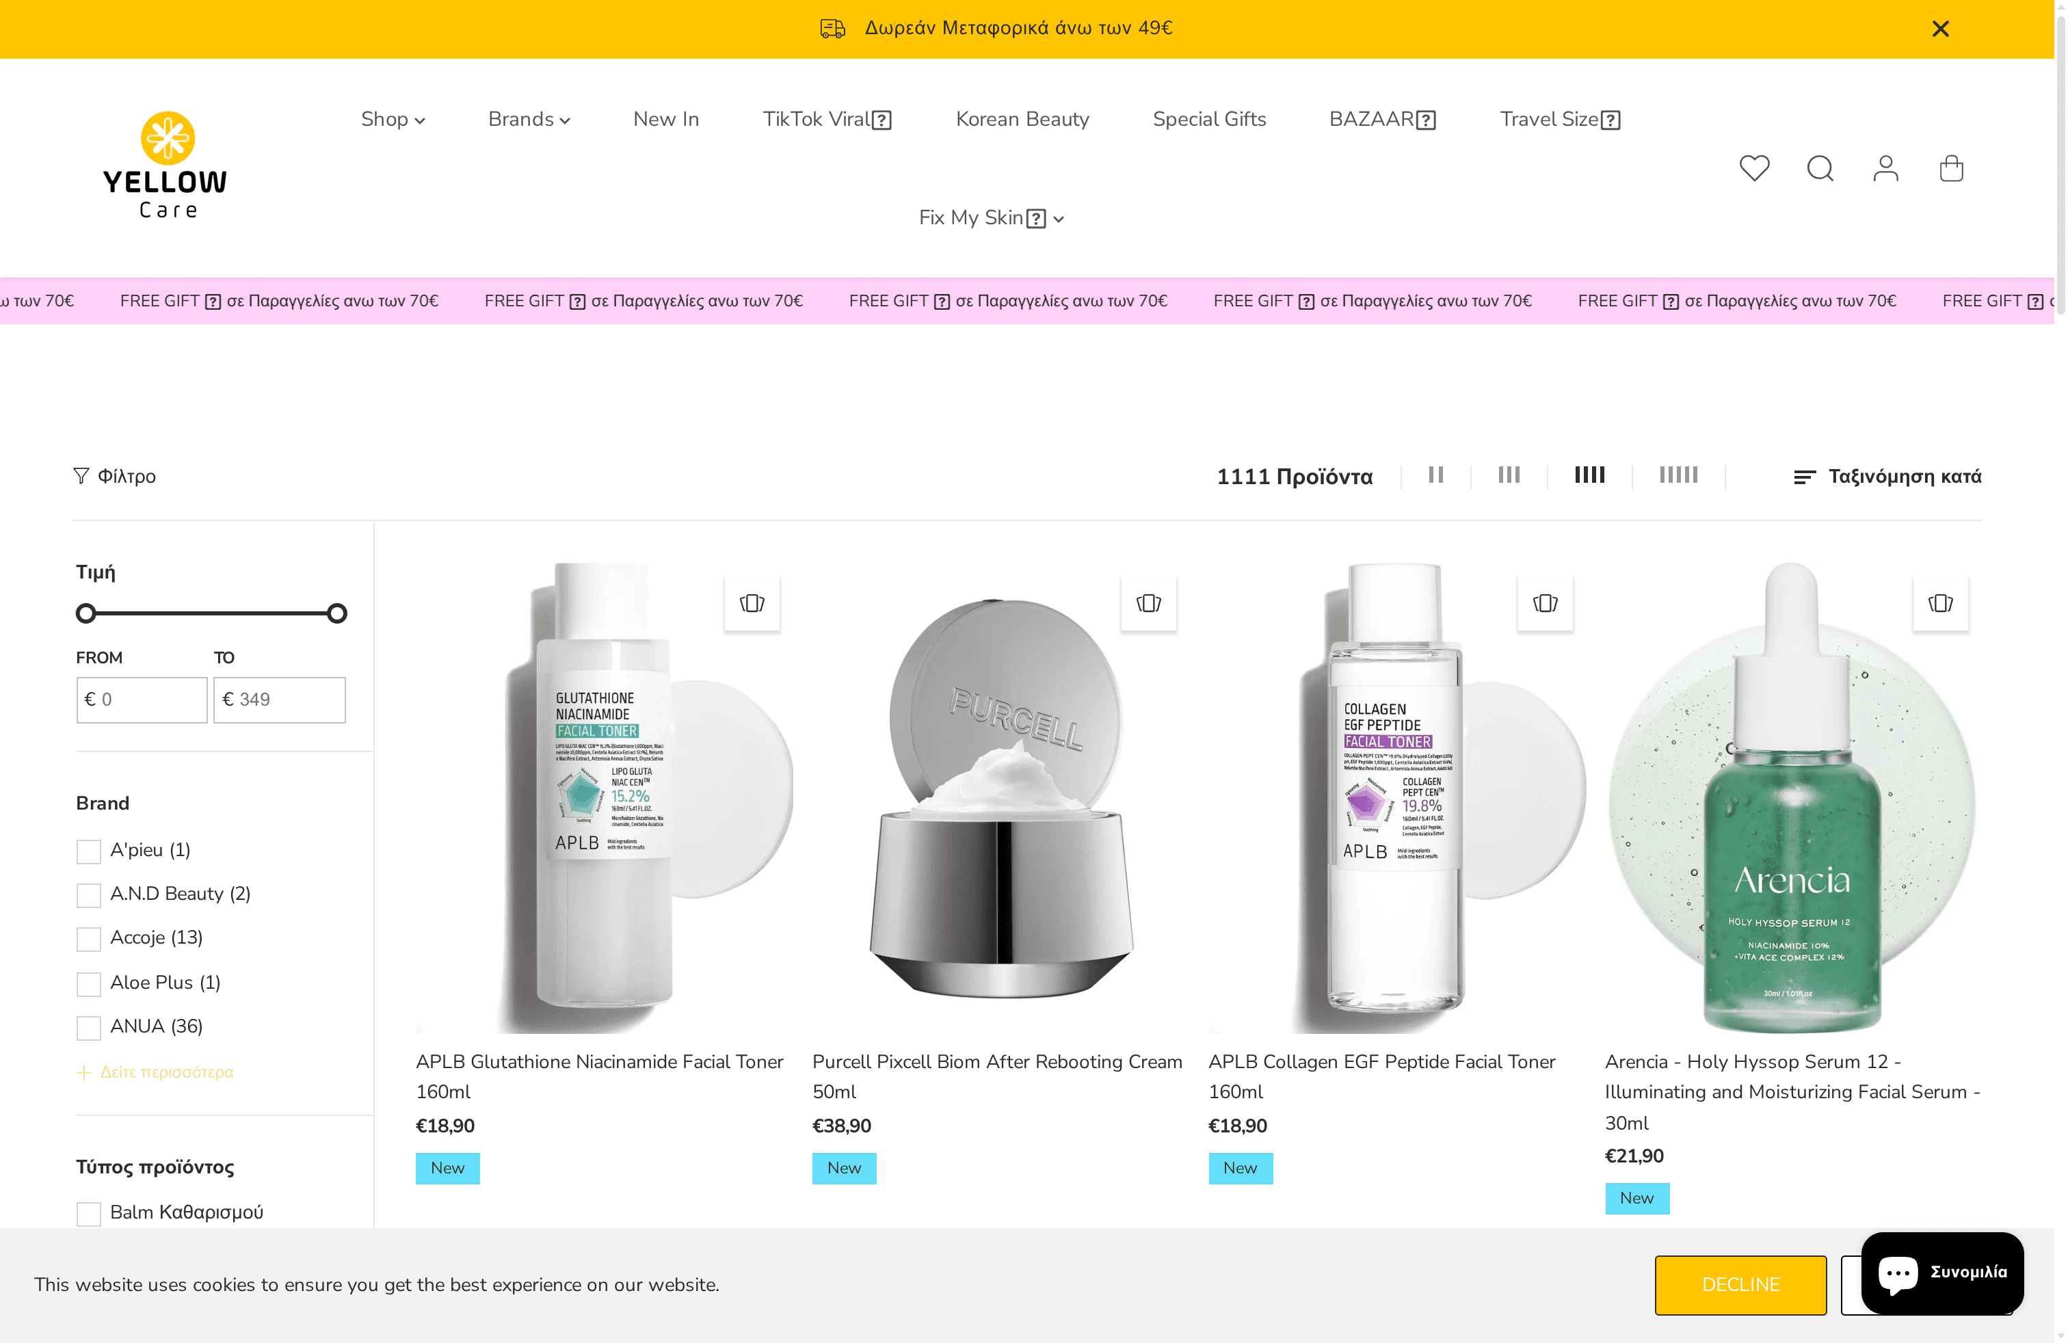The width and height of the screenshot is (2068, 1343).
Task: Click the maximum price slider handle
Action: (337, 613)
